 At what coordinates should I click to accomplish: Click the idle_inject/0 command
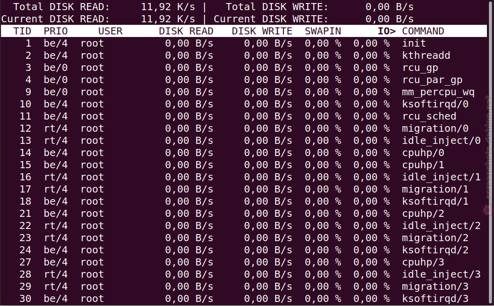coord(441,141)
